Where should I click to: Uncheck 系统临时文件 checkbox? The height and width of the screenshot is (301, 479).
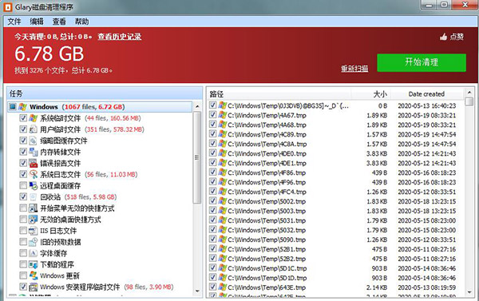tap(23, 118)
